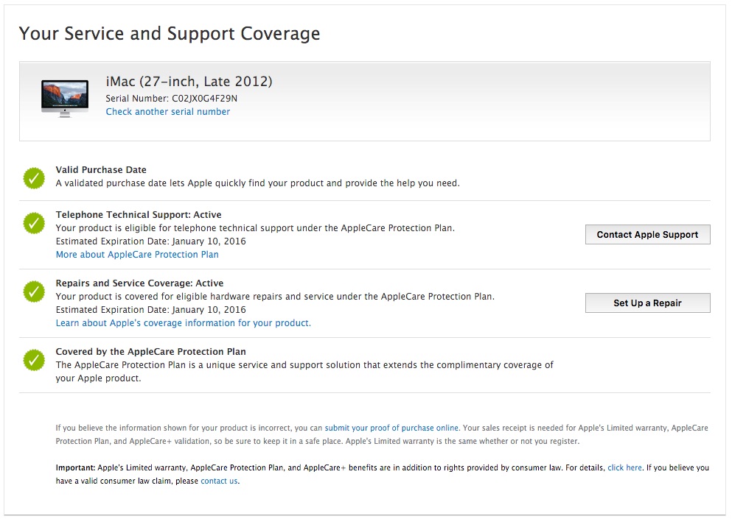732x519 pixels.
Task: Open the click here consumer law link
Action: coord(624,467)
